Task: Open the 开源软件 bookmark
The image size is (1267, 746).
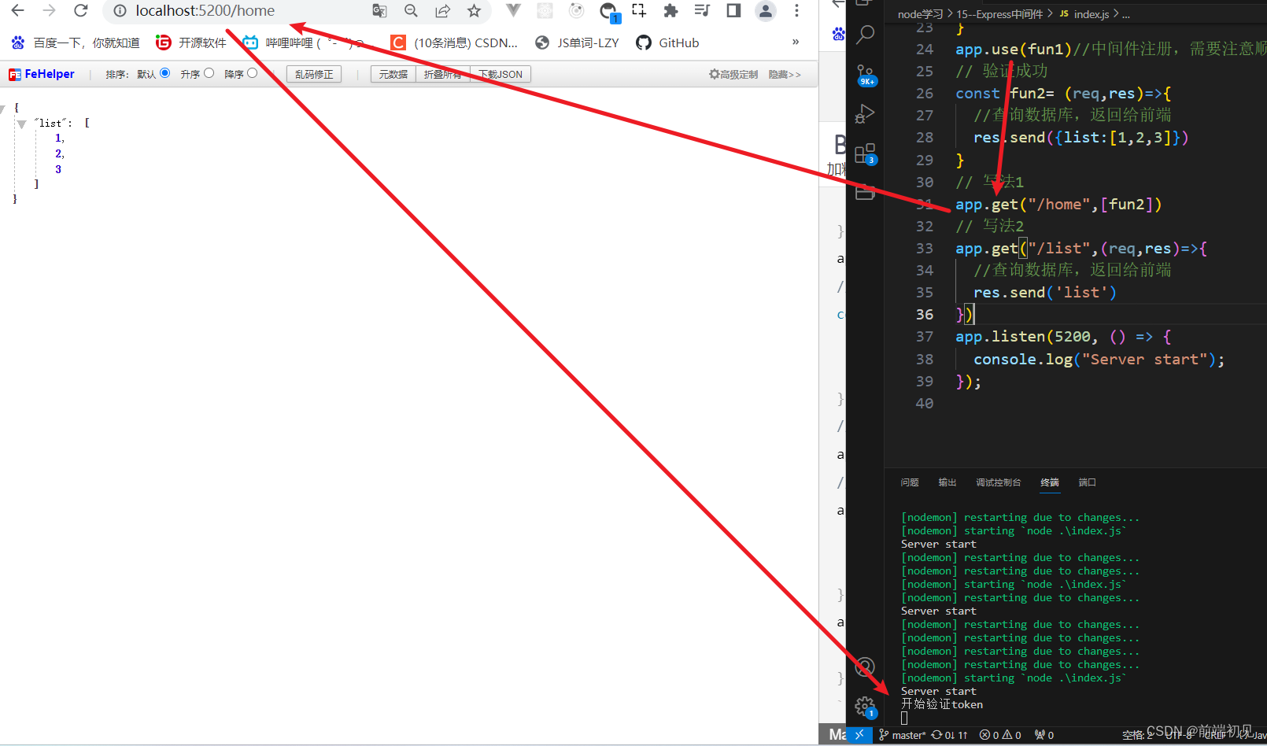Action: (191, 42)
